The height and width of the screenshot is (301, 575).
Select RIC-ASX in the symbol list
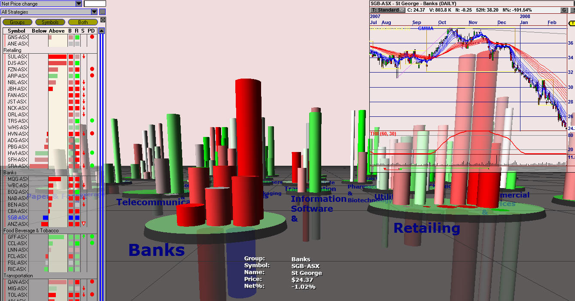coord(17,269)
